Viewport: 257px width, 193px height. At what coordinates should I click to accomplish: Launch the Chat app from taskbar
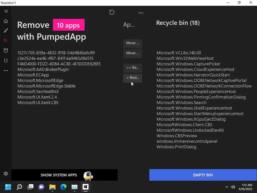click(x=41, y=187)
